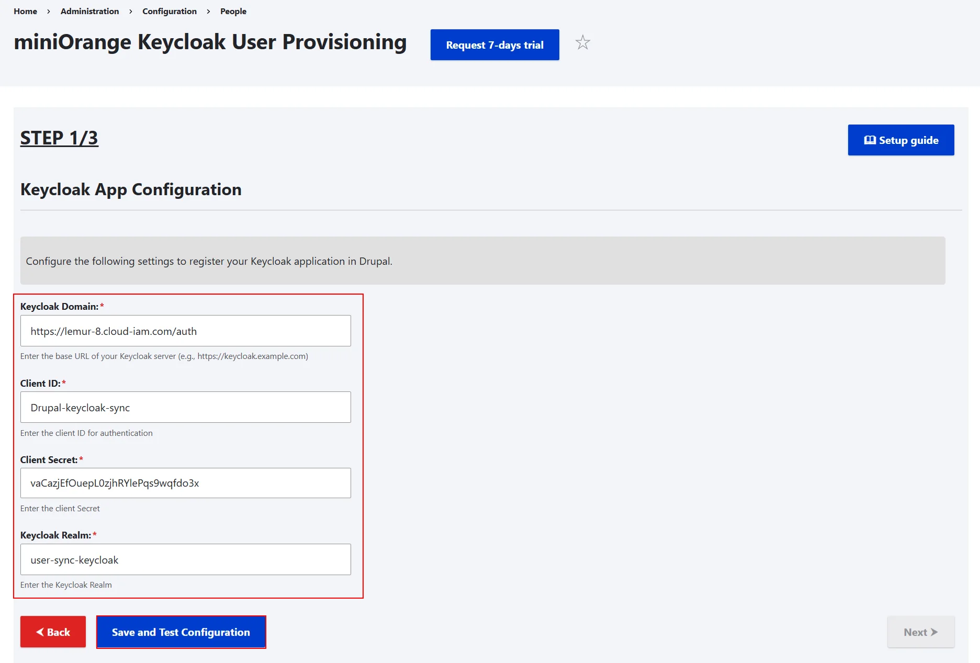Open People from the breadcrumb trail
Viewport: 980px width, 663px height.
click(x=233, y=11)
